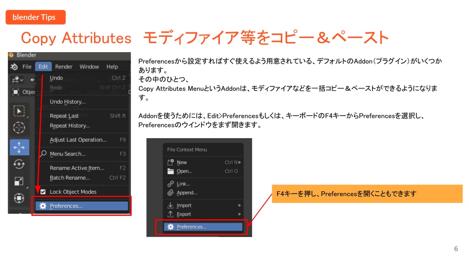Click slide page number 6
This screenshot has width=469, height=263.
456,249
